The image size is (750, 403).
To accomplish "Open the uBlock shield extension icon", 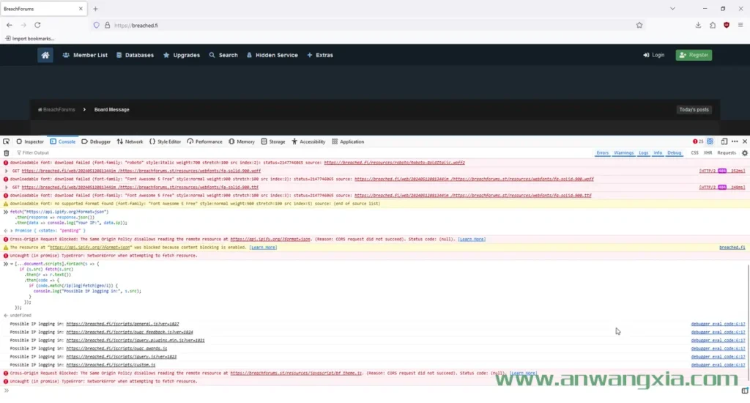I will 727,25.
